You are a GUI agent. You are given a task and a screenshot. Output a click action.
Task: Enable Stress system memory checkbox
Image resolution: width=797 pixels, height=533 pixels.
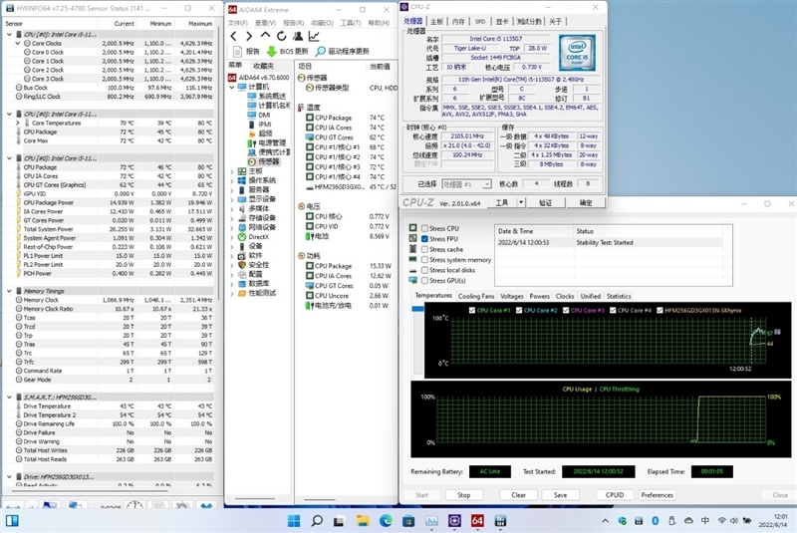click(424, 260)
